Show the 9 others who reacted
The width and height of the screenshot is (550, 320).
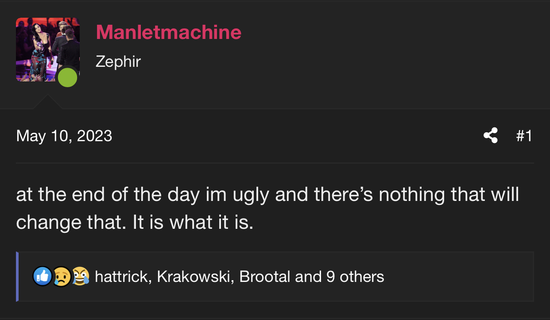[x=355, y=277]
